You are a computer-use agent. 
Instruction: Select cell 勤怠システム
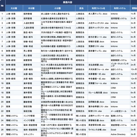120,32
